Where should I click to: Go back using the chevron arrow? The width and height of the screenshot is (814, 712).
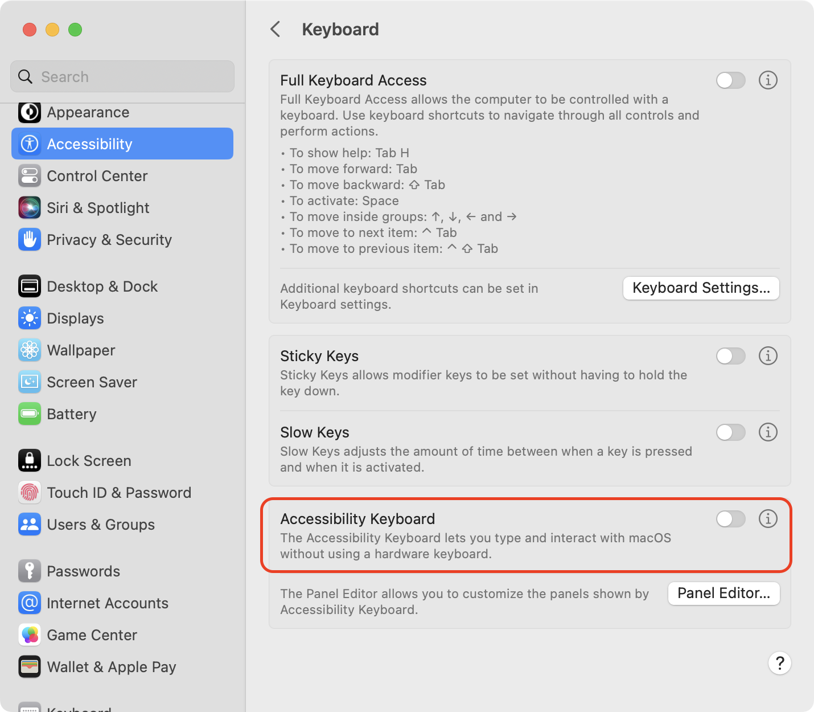276,29
